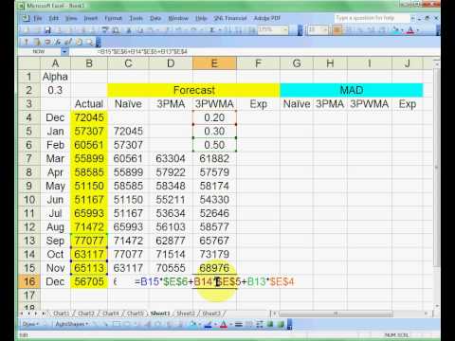Image resolution: width=455 pixels, height=341 pixels.
Task: Open the Draw menu on Drawing toolbar
Action: coord(30,324)
